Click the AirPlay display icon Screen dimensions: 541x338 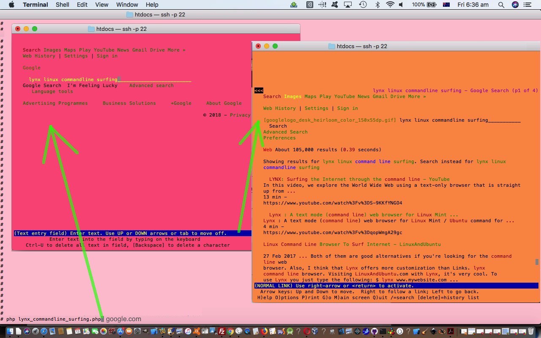click(348, 5)
